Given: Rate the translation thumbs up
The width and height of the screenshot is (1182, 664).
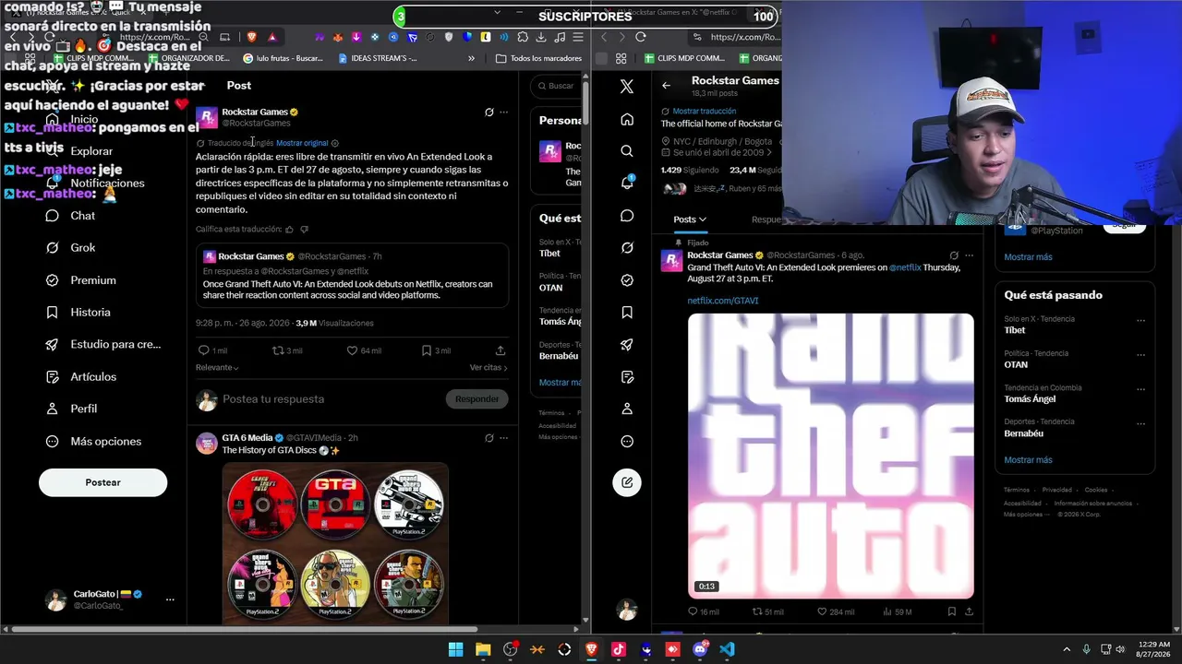Looking at the screenshot, I should click(289, 230).
